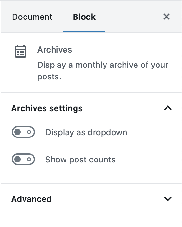Click the filled knob in Display as dropdown switch
The image size is (182, 227).
point(17,132)
